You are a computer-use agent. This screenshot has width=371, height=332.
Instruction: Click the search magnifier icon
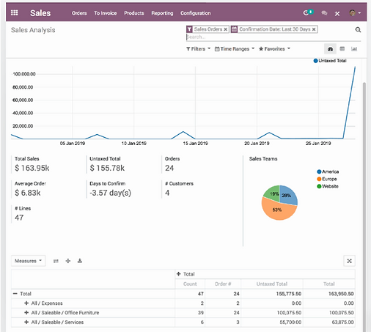click(358, 30)
